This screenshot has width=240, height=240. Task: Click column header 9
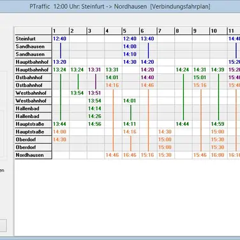click(201, 31)
